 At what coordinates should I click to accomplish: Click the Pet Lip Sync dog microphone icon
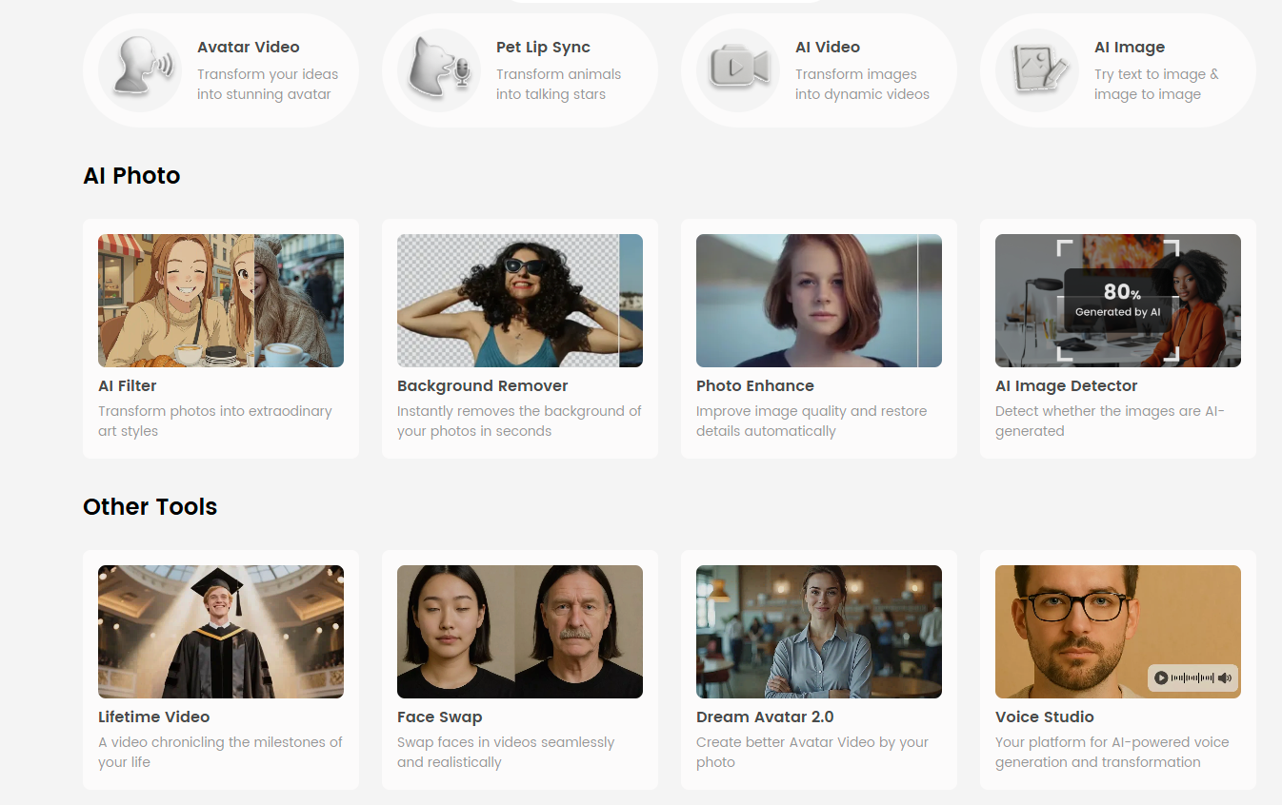point(439,69)
